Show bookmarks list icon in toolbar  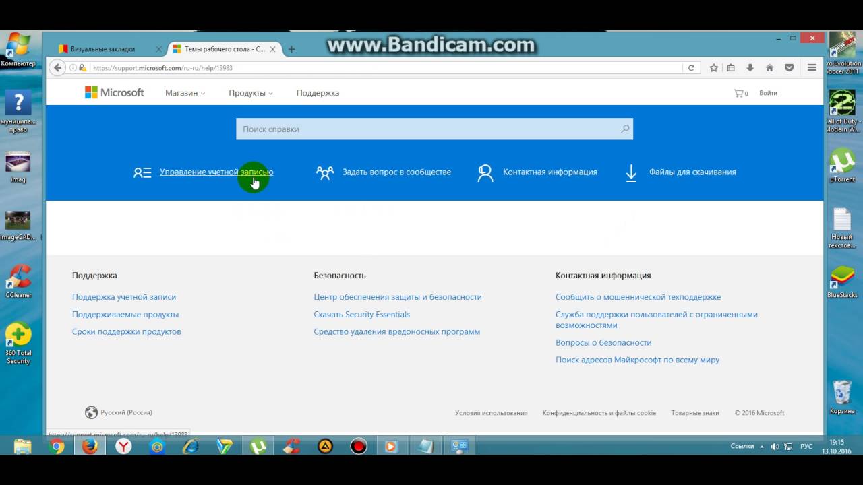click(731, 68)
